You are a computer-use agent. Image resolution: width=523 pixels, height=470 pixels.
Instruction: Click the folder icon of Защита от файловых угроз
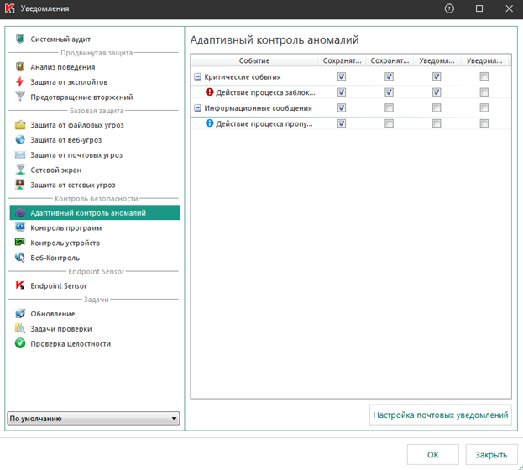pos(20,125)
